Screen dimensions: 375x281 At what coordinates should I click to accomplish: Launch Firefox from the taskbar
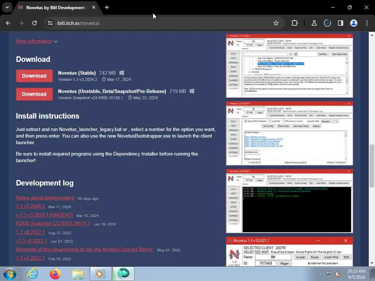coord(55,274)
